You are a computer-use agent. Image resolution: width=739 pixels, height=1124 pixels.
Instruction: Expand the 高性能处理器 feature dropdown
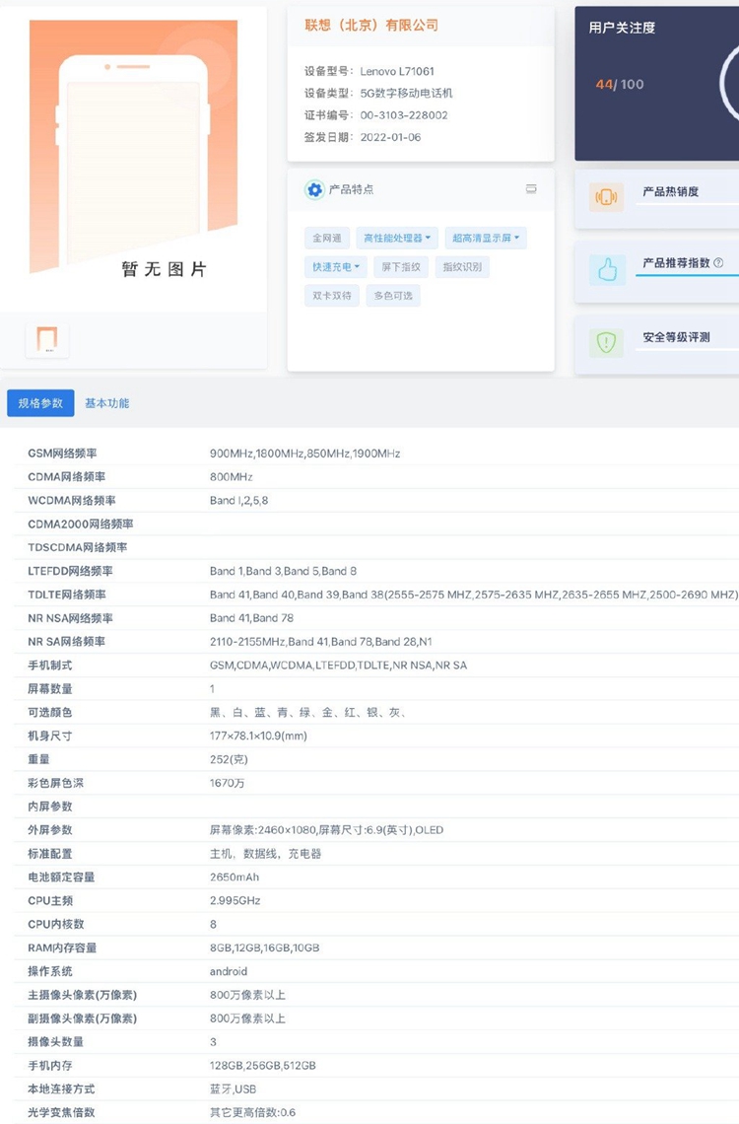pos(397,238)
